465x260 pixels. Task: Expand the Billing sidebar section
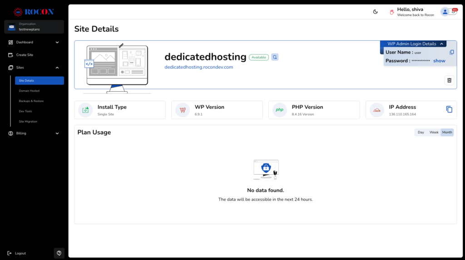57,133
